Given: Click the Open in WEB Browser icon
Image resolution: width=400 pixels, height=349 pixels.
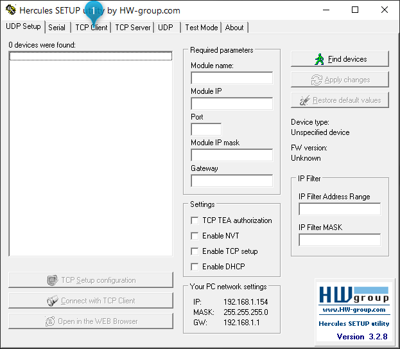Looking at the screenshot, I should pos(50,321).
